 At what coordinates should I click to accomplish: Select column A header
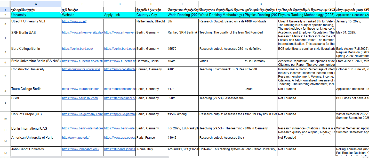pyautogui.click(x=36, y=4)
